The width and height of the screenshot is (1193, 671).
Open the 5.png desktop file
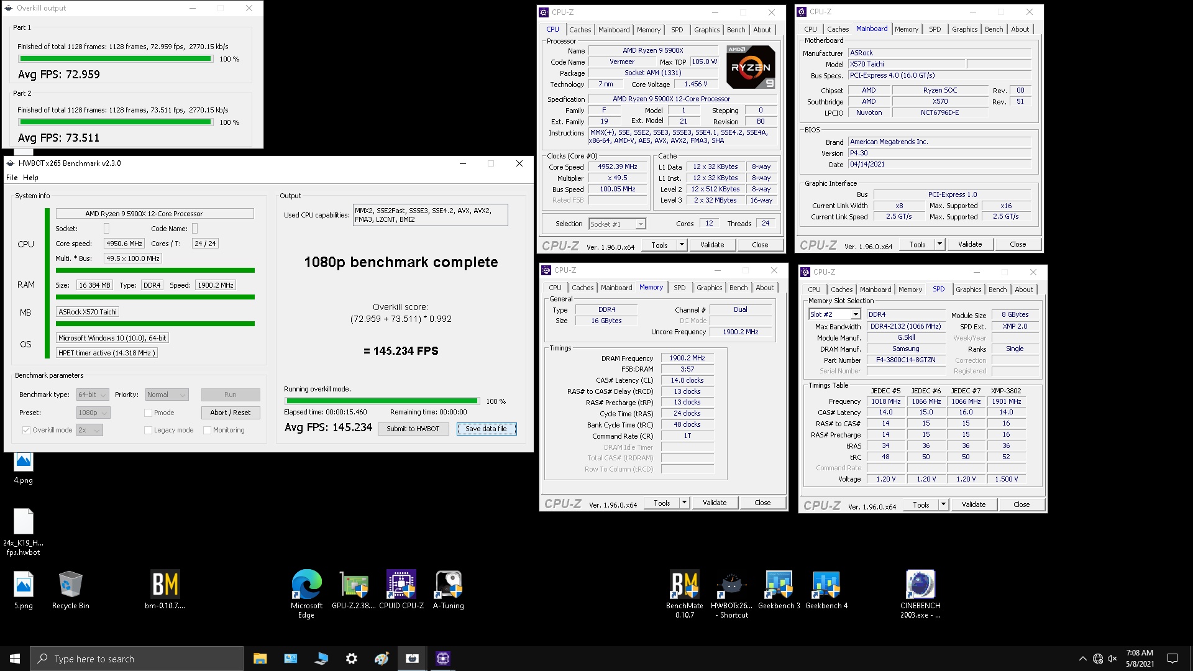[x=23, y=590]
